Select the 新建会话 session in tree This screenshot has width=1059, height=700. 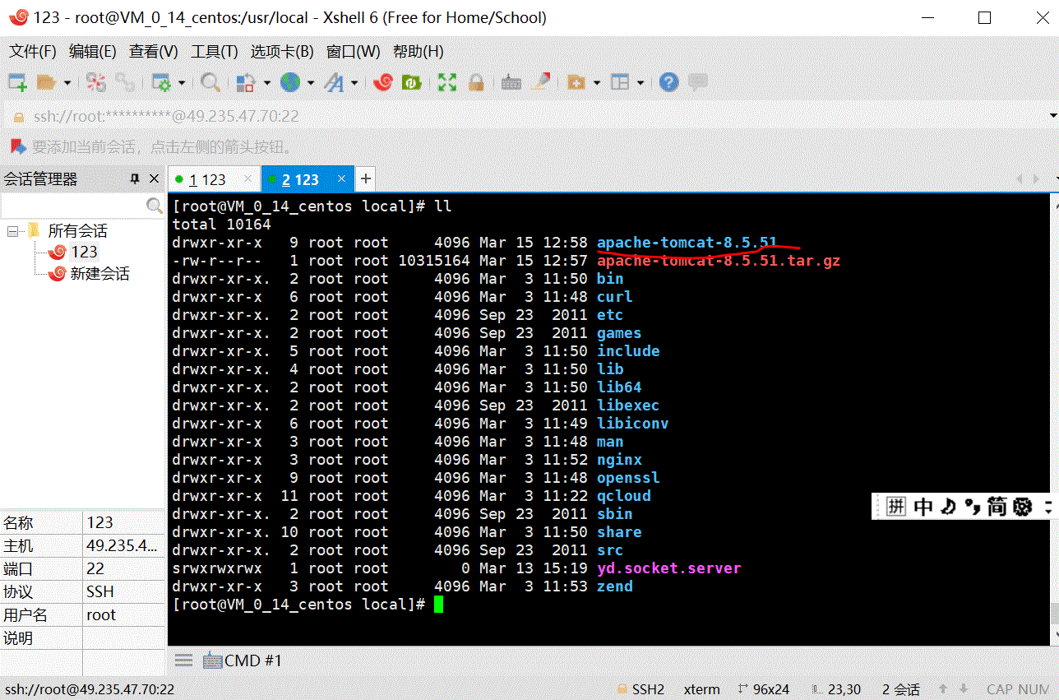tap(99, 273)
